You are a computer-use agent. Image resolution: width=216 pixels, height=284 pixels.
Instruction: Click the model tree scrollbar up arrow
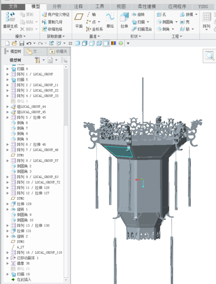[x=66, y=67]
